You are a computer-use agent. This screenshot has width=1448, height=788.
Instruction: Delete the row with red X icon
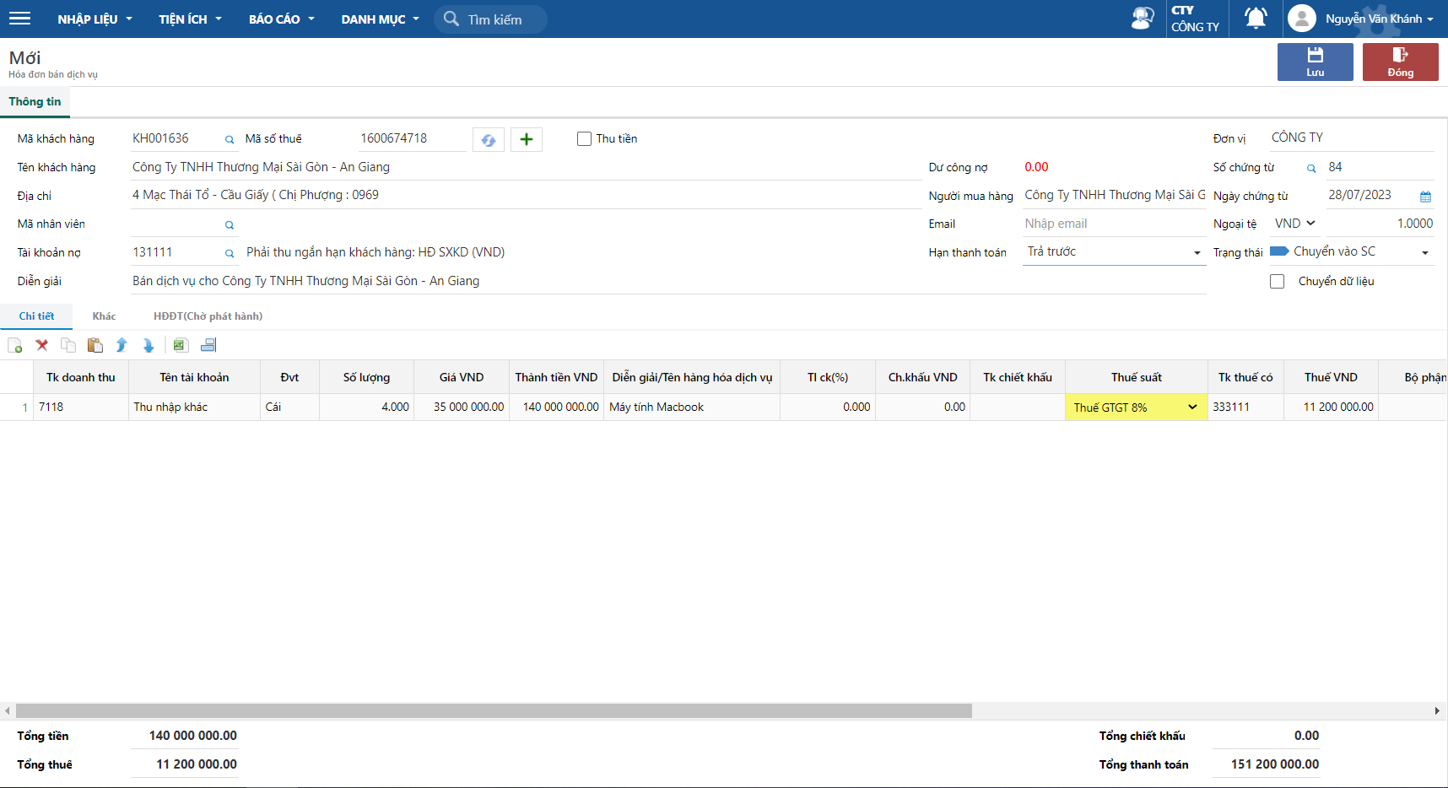pos(41,345)
